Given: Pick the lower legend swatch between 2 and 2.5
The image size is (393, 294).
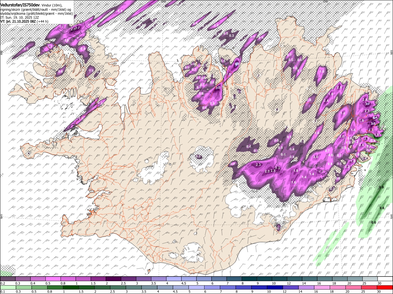Looking at the screenshot, I should [x=102, y=287].
